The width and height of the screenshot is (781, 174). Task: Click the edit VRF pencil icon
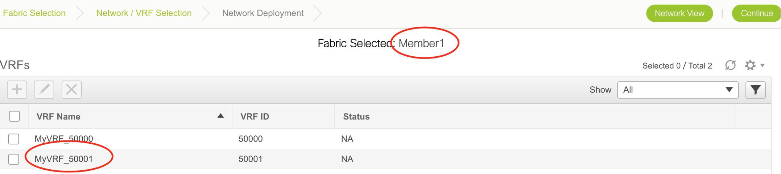click(44, 90)
